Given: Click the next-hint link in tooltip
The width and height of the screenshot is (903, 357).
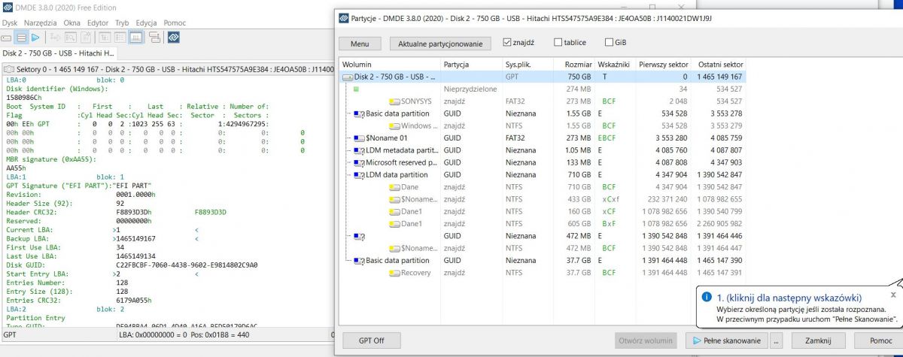Looking at the screenshot, I should pyautogui.click(x=789, y=297).
